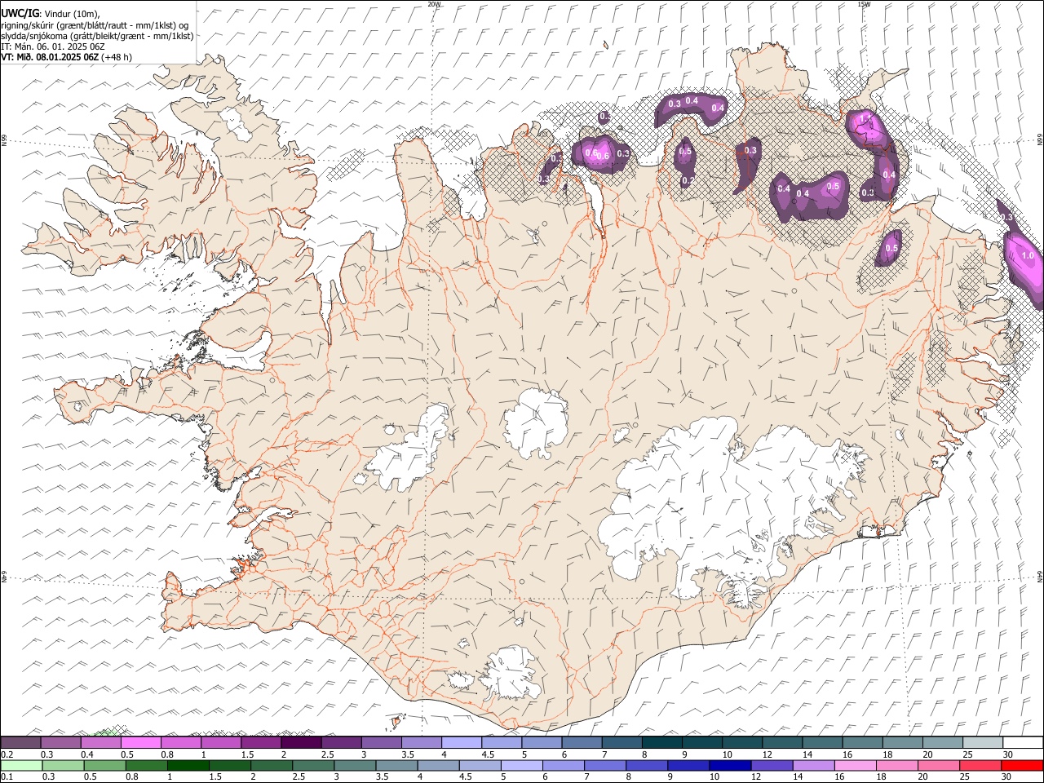Click the 'UWC/IG' title text
1044x783 pixels.
point(19,14)
